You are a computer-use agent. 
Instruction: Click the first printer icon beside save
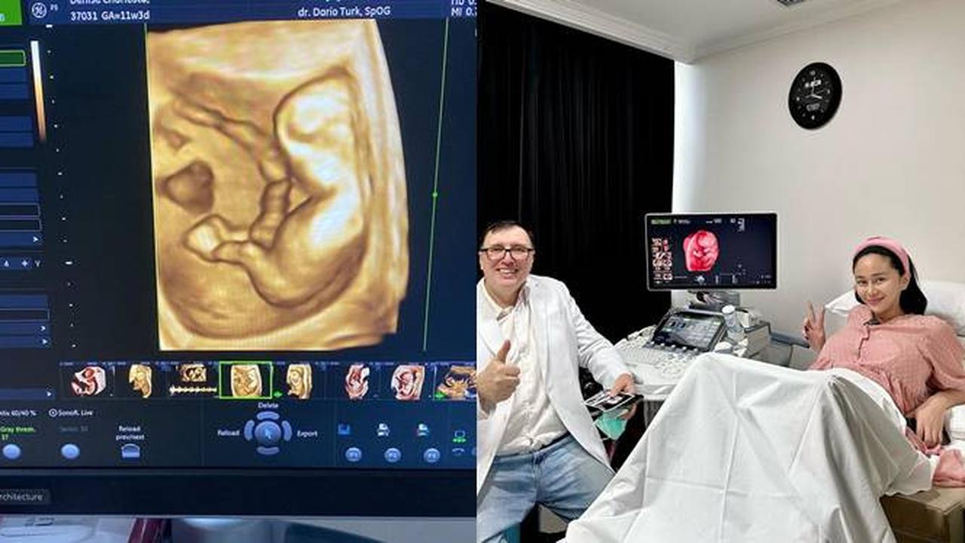383,429
